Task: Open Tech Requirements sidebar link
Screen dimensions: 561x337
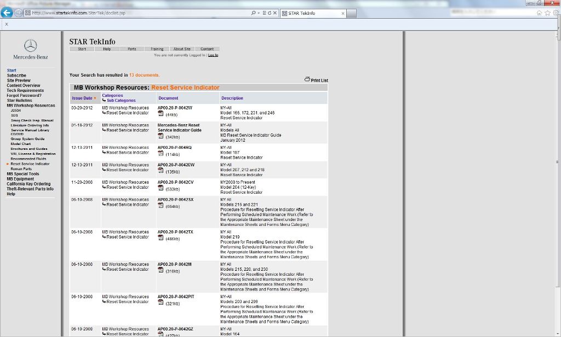Action: coord(25,90)
